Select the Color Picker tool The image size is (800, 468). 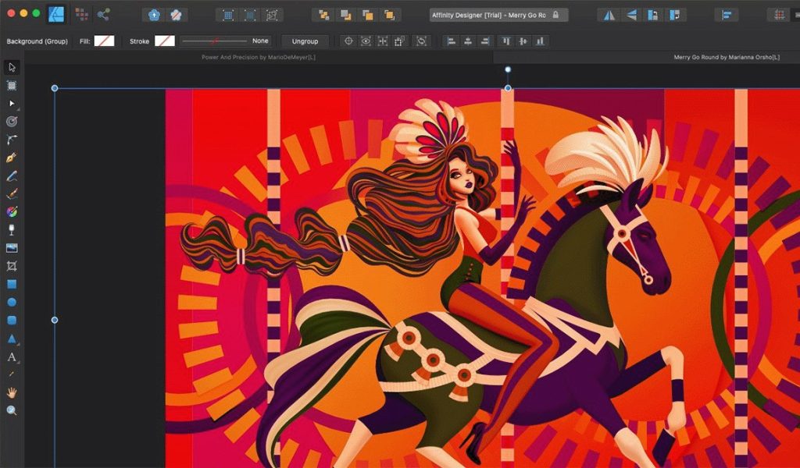(12, 374)
